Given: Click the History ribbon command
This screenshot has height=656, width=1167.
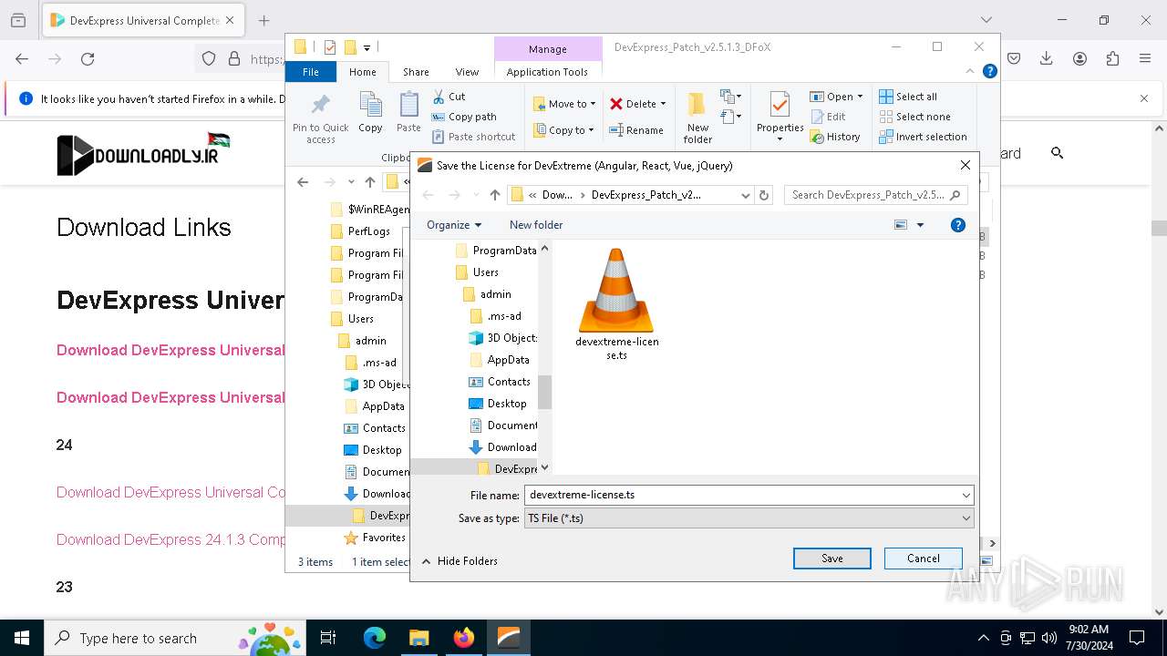Looking at the screenshot, I should coord(835,137).
